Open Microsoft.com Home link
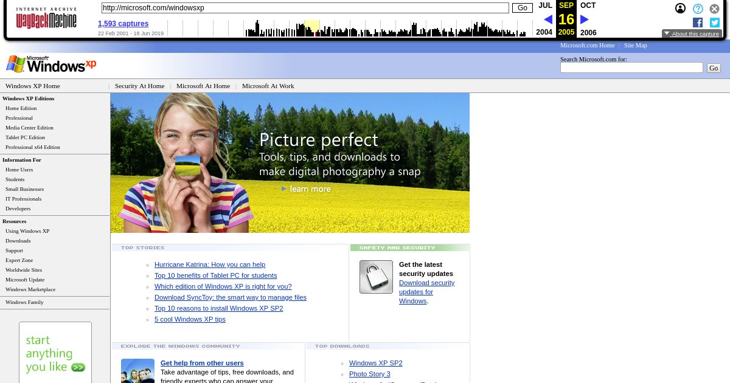The width and height of the screenshot is (730, 383). [587, 45]
